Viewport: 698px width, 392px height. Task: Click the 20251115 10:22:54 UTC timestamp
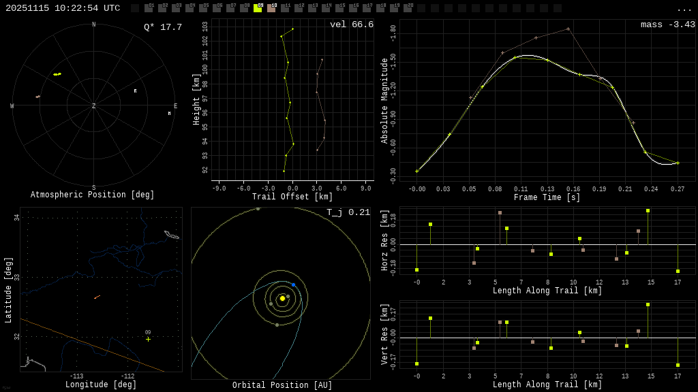tap(63, 8)
